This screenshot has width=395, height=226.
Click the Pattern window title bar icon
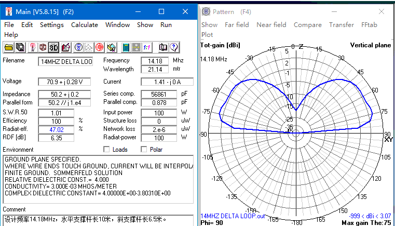pos(206,11)
